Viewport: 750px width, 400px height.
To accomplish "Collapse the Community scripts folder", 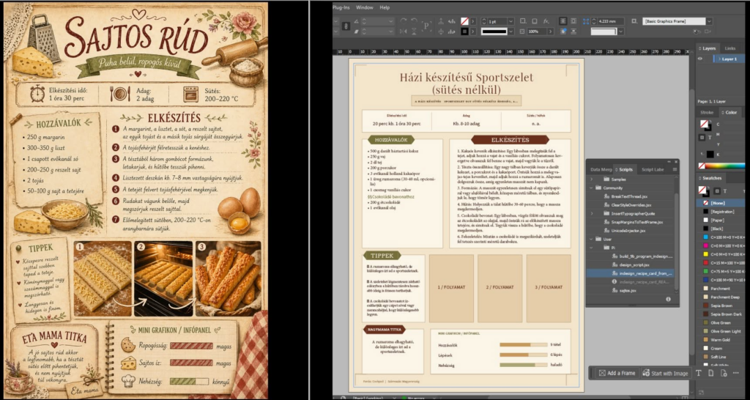I will tap(592, 188).
